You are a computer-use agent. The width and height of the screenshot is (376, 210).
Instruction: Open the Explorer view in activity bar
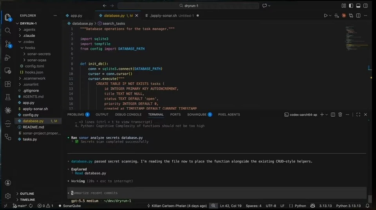click(8, 17)
